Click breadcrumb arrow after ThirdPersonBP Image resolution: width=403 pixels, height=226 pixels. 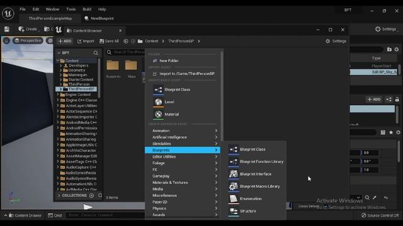[x=199, y=41]
